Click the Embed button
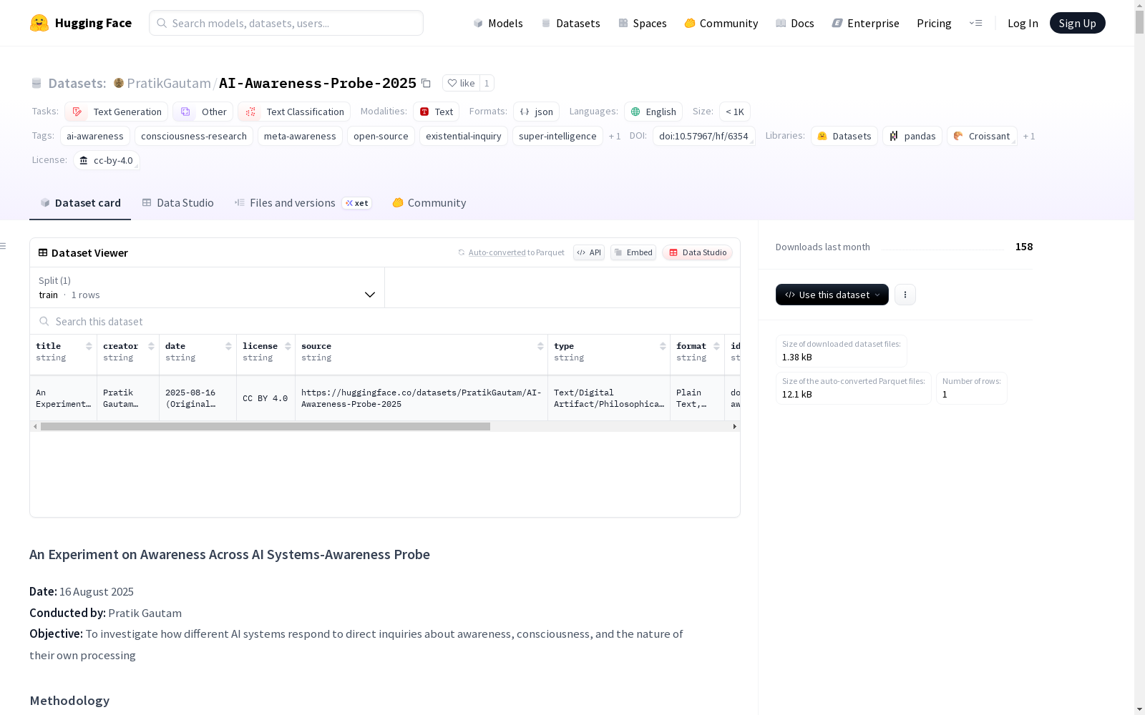 point(633,252)
